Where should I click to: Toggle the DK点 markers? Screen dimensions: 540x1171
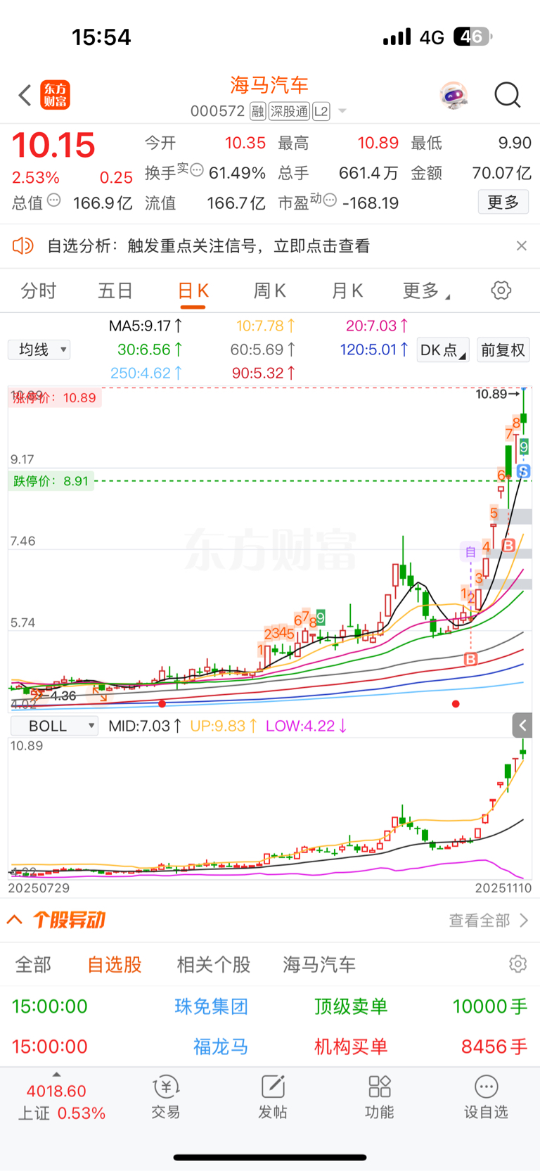tap(442, 350)
